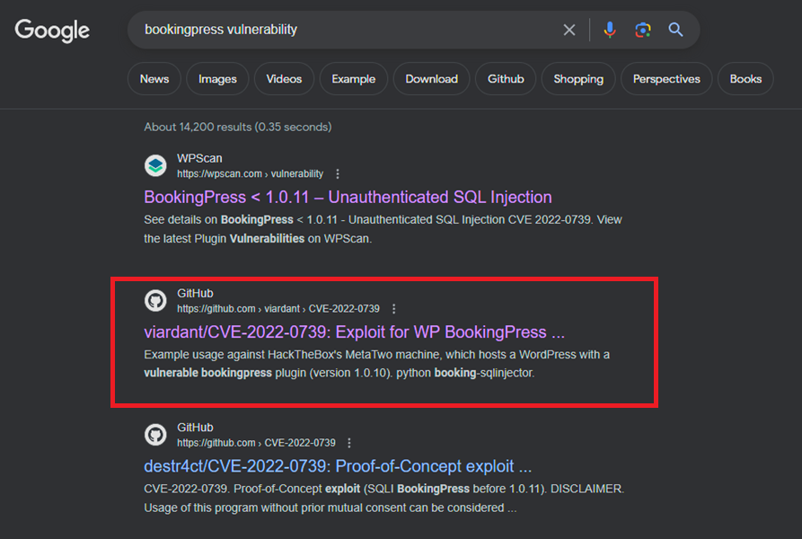This screenshot has width=802, height=539.
Task: Click GitHub favicon of viardant result
Action: [x=155, y=300]
